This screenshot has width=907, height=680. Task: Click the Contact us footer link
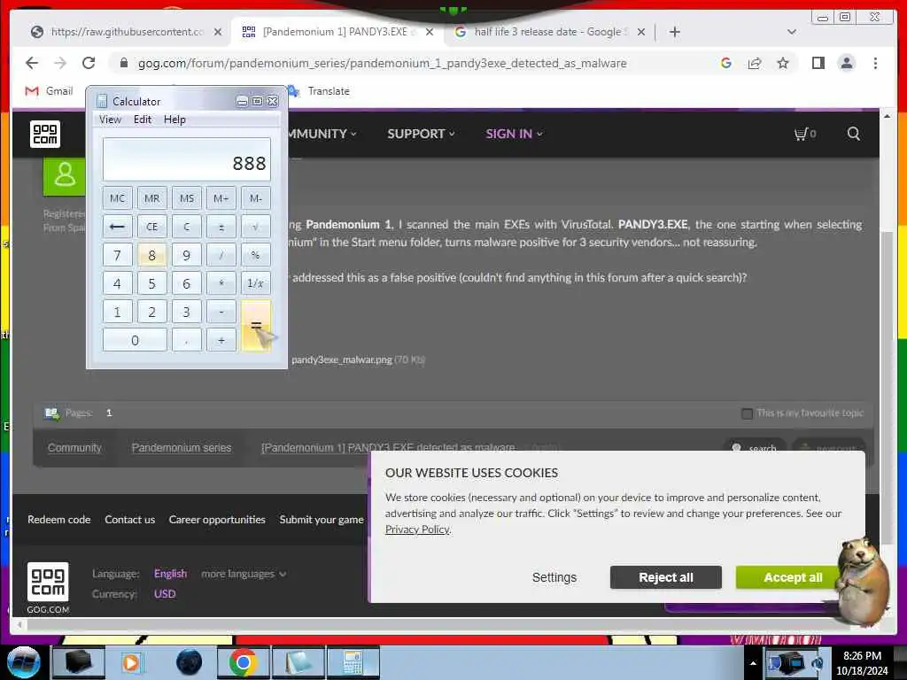coord(129,520)
